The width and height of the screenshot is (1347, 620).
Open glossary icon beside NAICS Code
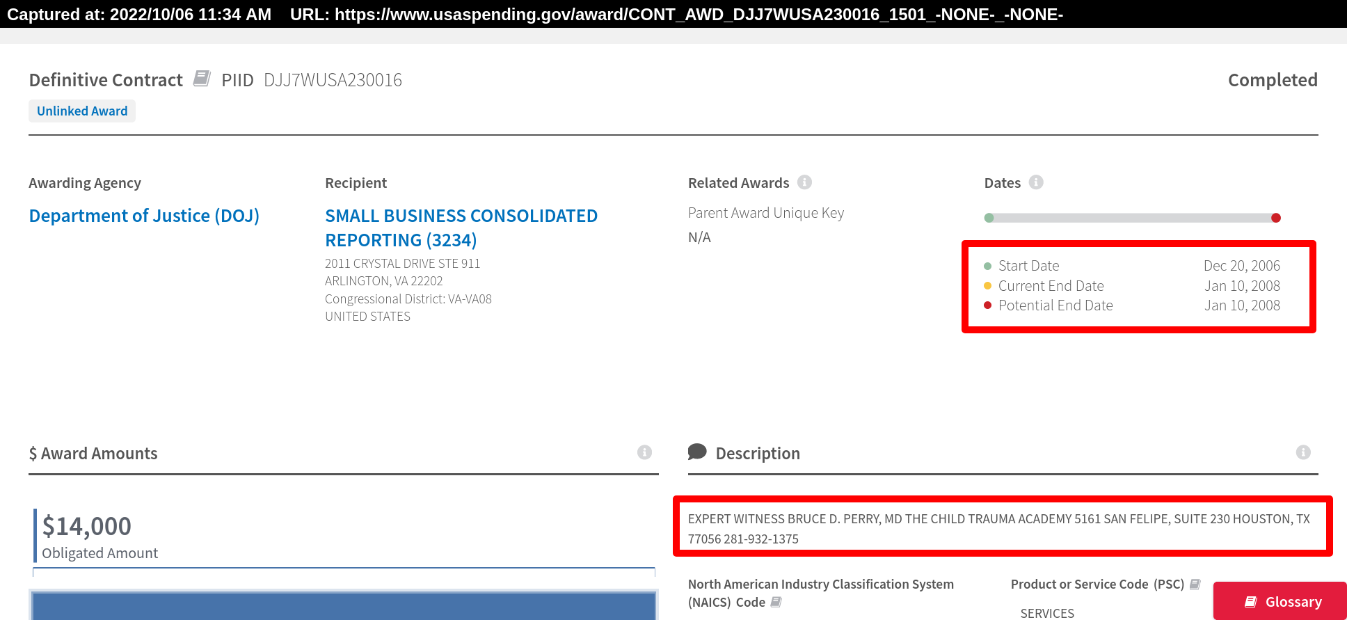(x=776, y=602)
